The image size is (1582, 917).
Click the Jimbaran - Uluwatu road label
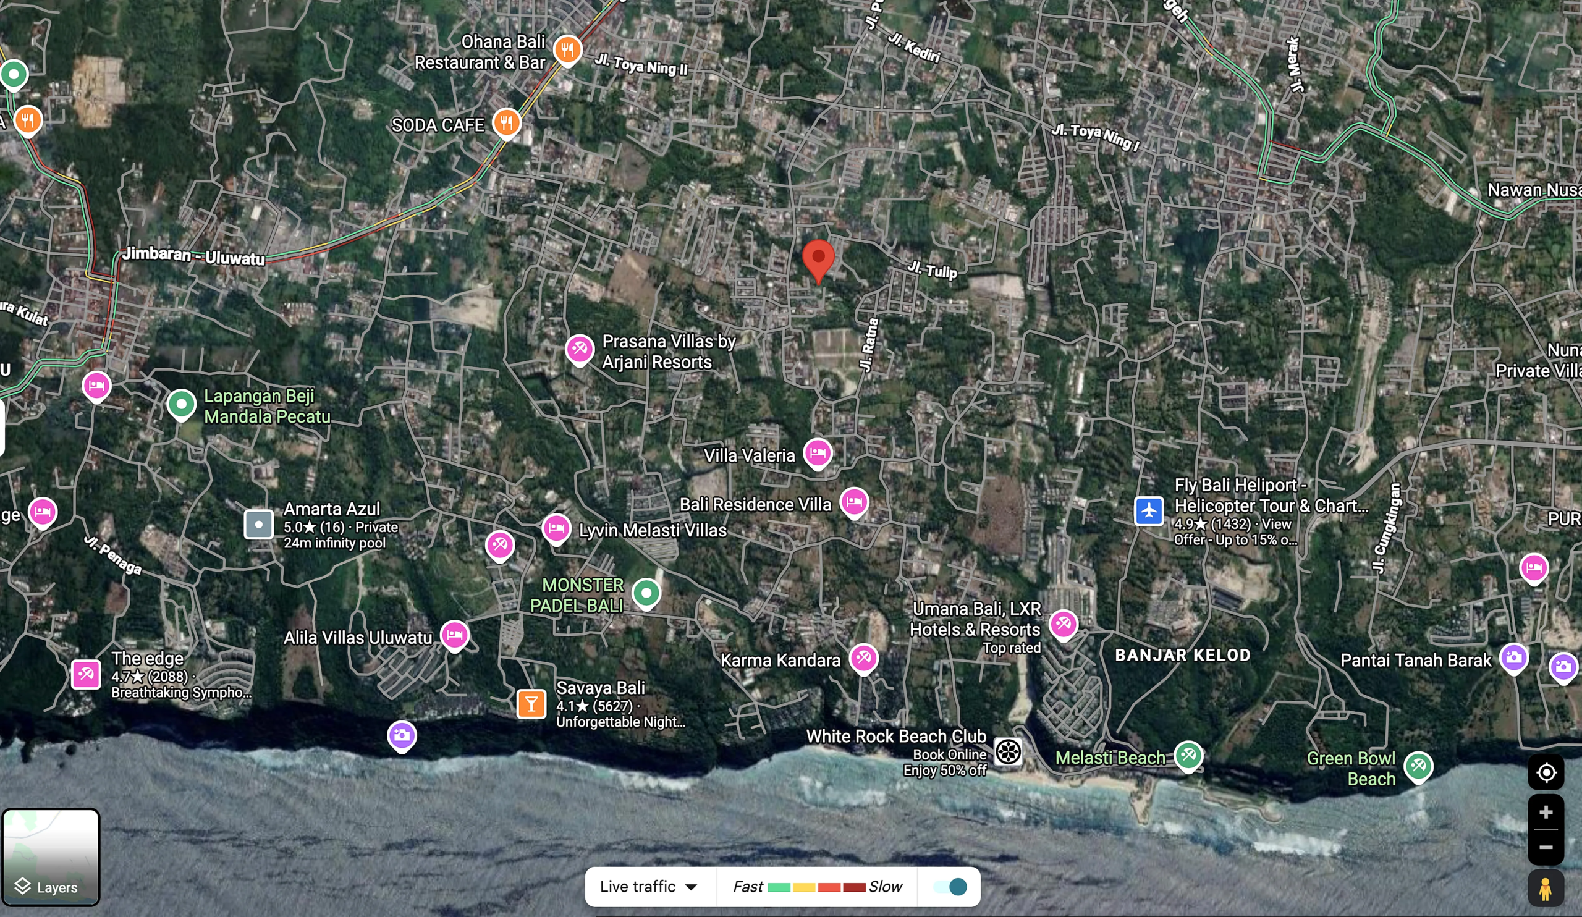tap(193, 255)
